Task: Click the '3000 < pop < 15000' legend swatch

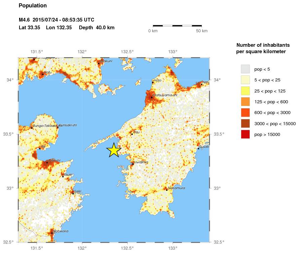Action: pyautogui.click(x=245, y=123)
